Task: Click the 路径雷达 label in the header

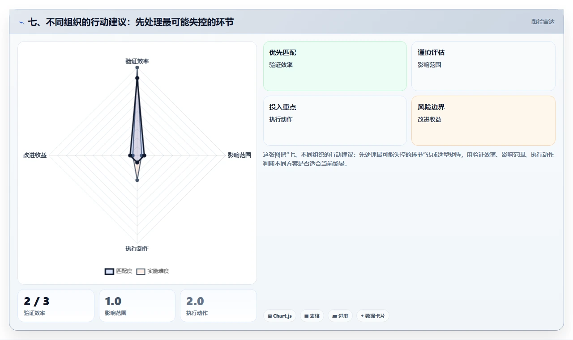Action: pos(543,21)
